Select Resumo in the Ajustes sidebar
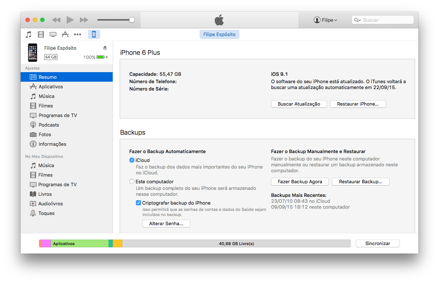This screenshot has height=283, width=439. [x=67, y=77]
